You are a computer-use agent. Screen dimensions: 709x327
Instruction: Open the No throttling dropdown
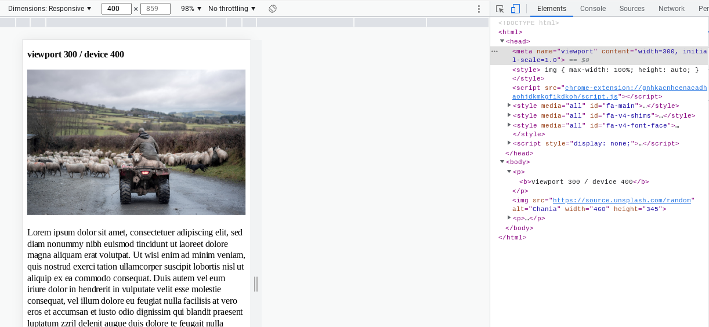(x=232, y=9)
